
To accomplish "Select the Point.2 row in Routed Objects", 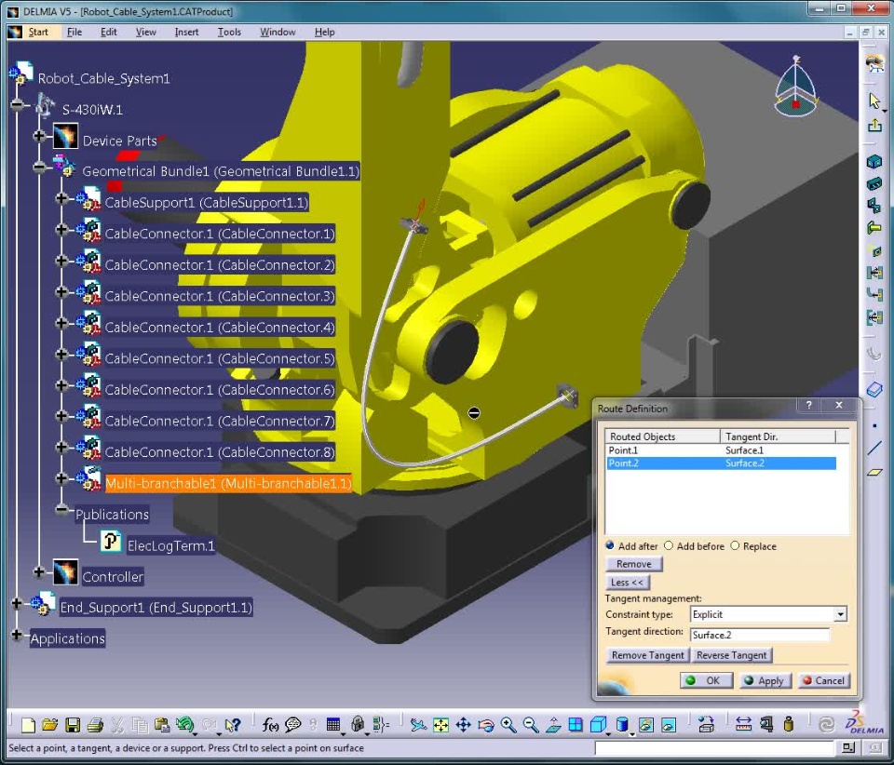I will [x=721, y=463].
